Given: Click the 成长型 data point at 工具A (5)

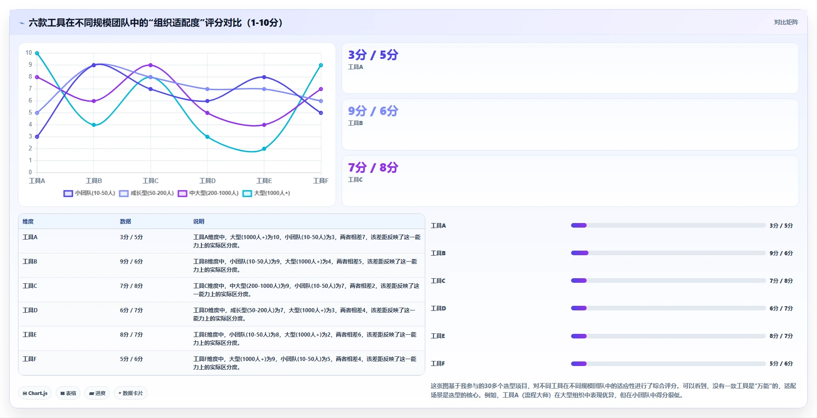Looking at the screenshot, I should [x=37, y=113].
